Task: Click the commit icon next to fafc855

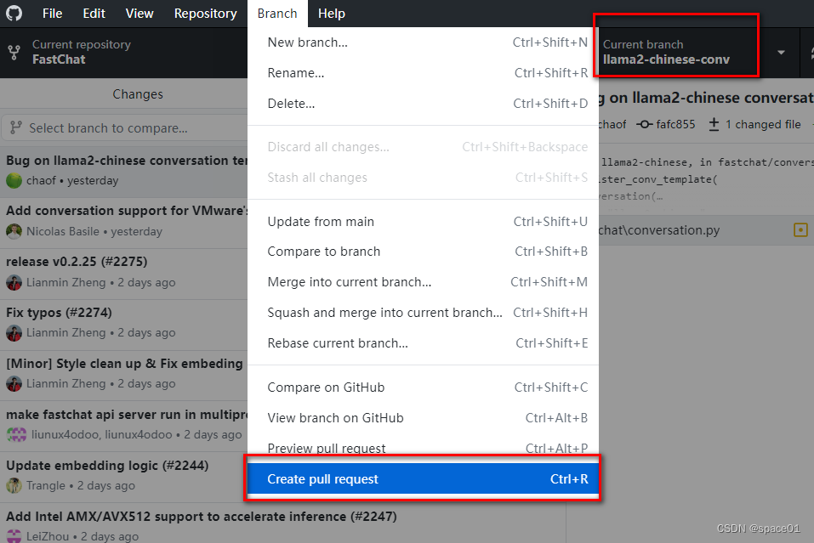Action: 644,124
